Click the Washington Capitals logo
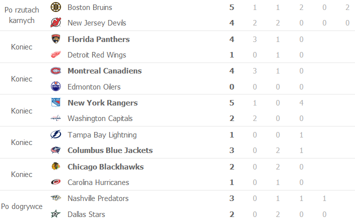Image resolution: width=355 pixels, height=221 pixels. (x=56, y=118)
